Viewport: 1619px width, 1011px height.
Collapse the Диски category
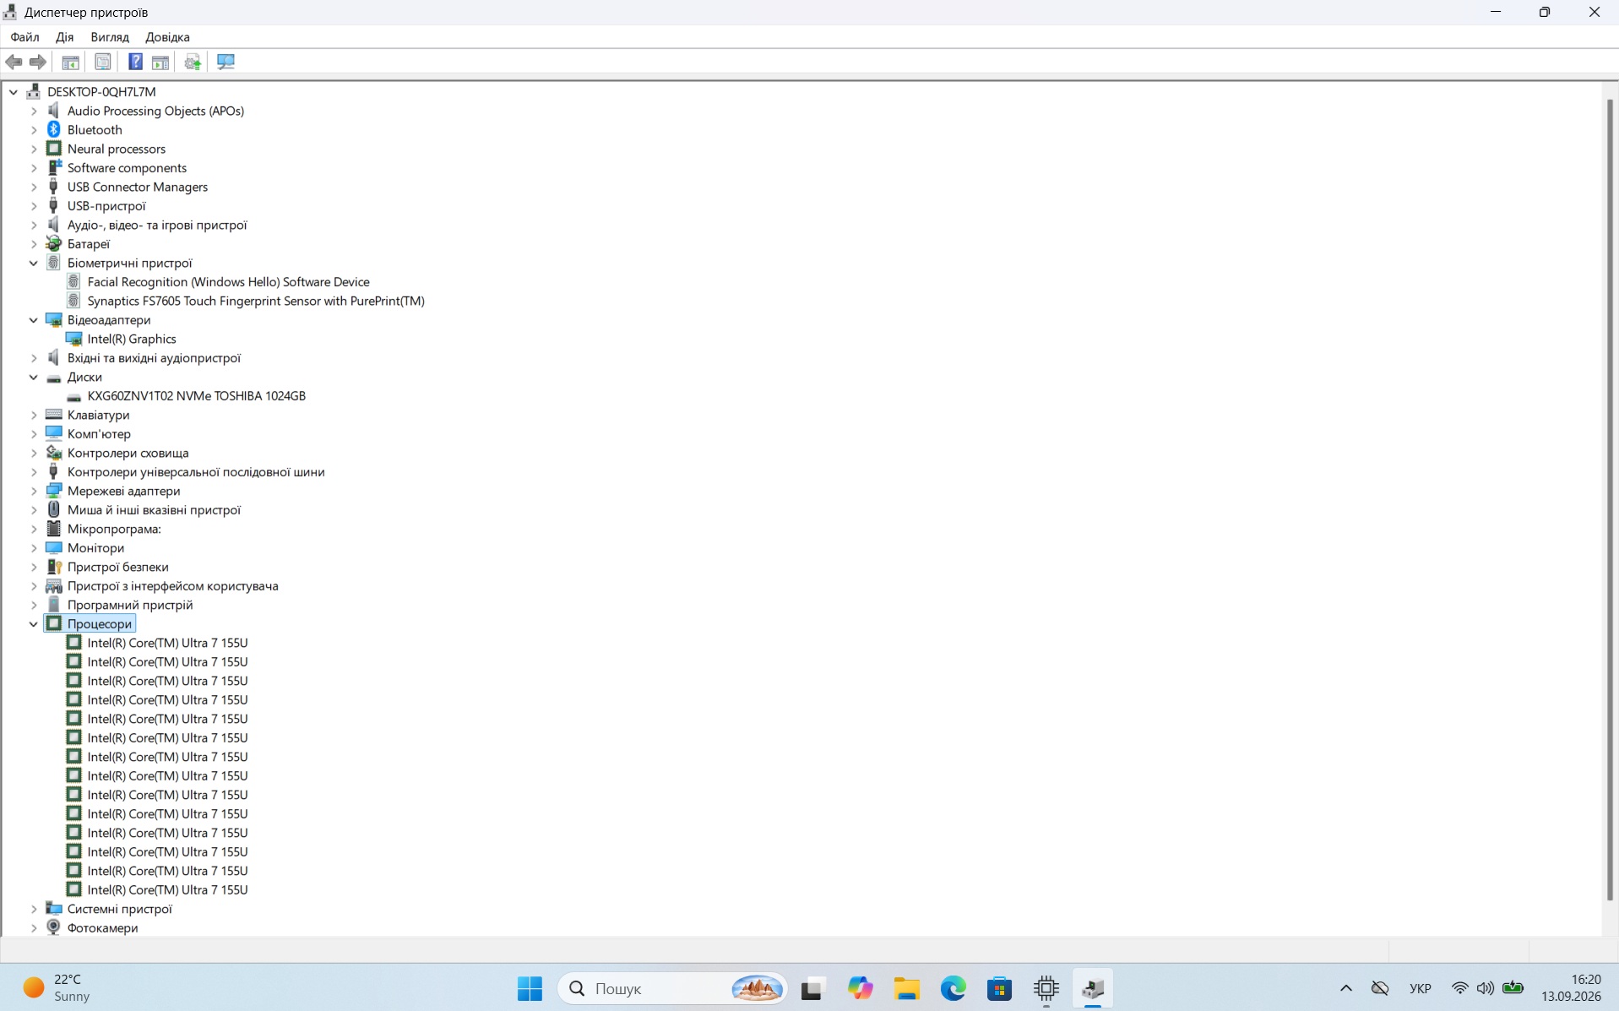tap(34, 377)
